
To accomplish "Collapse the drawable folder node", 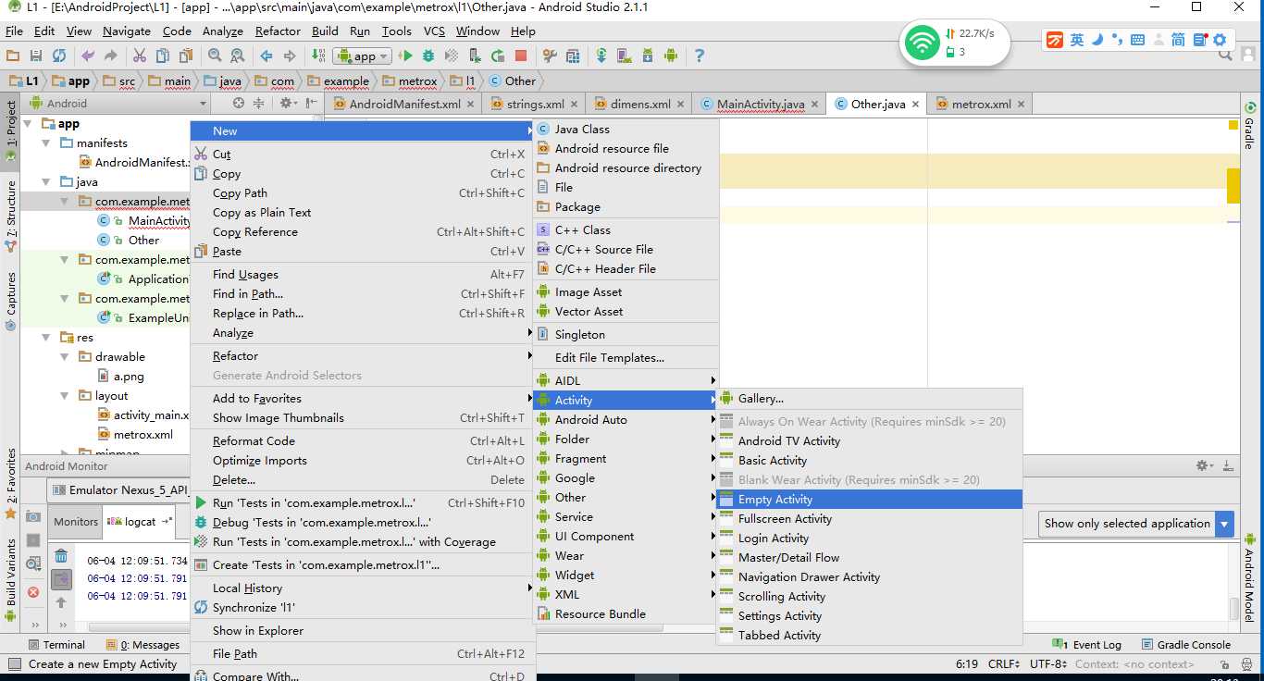I will [65, 356].
